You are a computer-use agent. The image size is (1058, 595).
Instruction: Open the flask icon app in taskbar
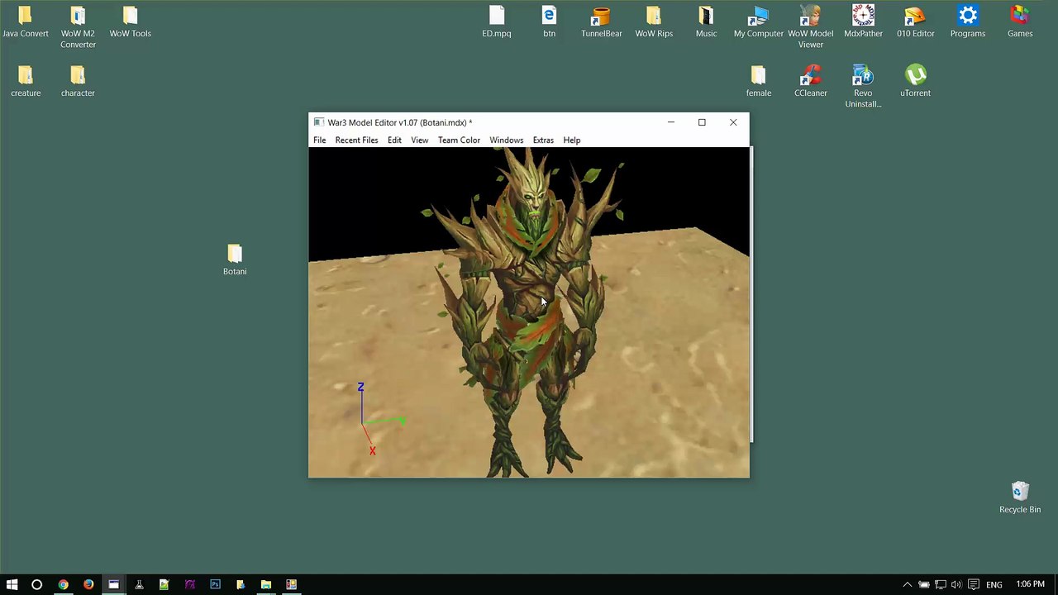pos(139,584)
